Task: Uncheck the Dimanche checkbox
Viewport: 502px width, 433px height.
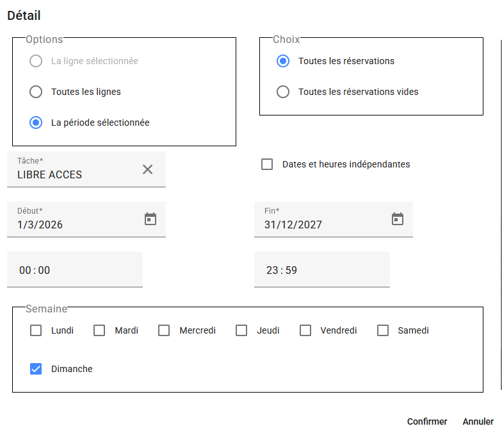Action: [x=36, y=369]
